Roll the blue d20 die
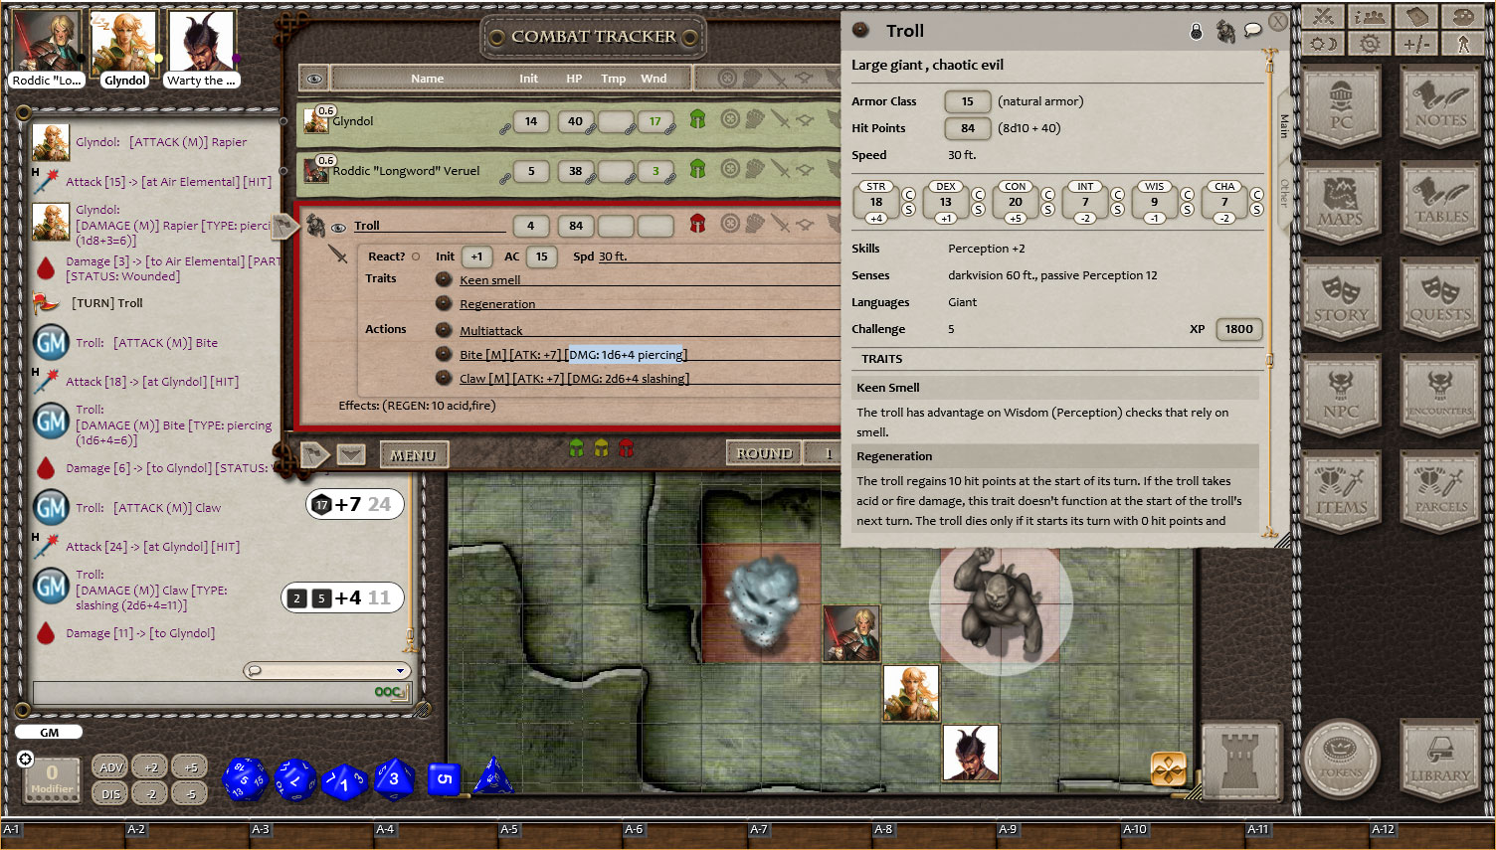This screenshot has width=1496, height=850. pos(244,778)
